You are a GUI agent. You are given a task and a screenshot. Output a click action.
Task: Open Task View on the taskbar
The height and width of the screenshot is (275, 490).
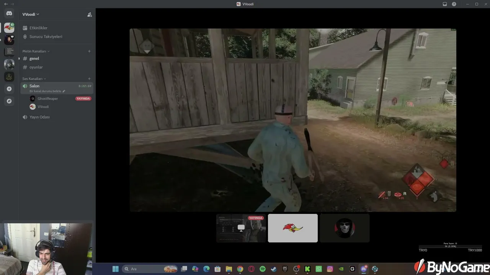pyautogui.click(x=184, y=269)
